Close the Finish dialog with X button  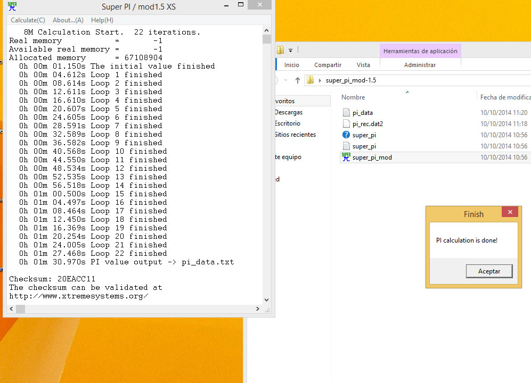pos(510,213)
